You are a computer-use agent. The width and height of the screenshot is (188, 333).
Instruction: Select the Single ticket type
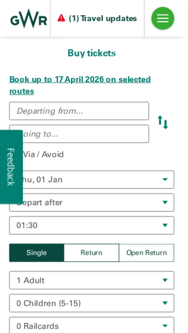[37, 253]
